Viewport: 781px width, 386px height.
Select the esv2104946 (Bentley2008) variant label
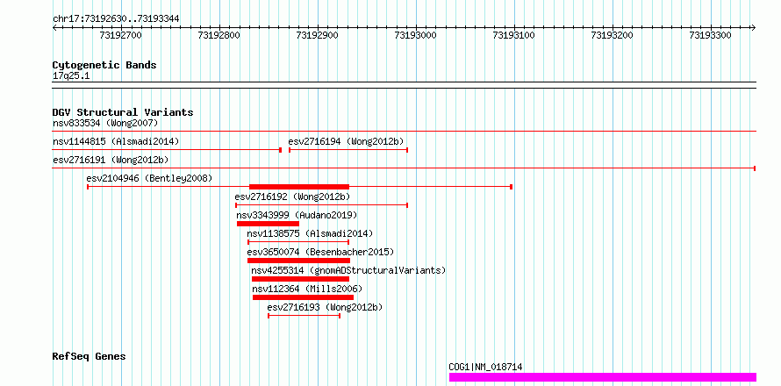pos(149,178)
